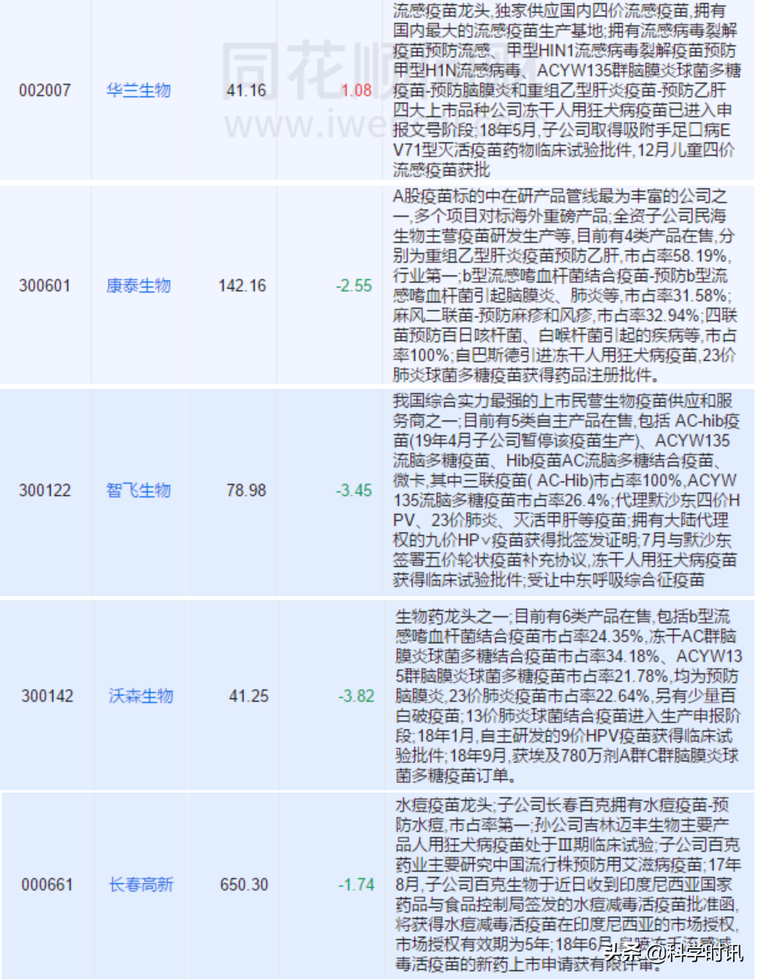Select stock code 000661
The height and width of the screenshot is (980, 761).
46,885
